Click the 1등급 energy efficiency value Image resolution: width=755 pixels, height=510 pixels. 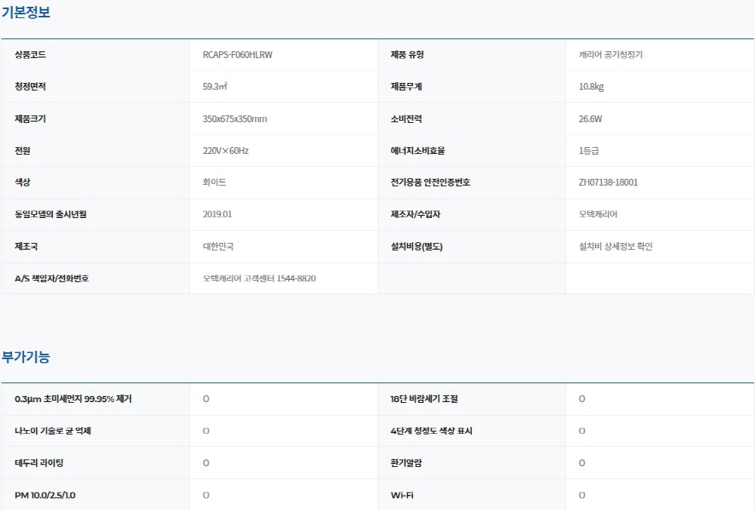coord(589,151)
